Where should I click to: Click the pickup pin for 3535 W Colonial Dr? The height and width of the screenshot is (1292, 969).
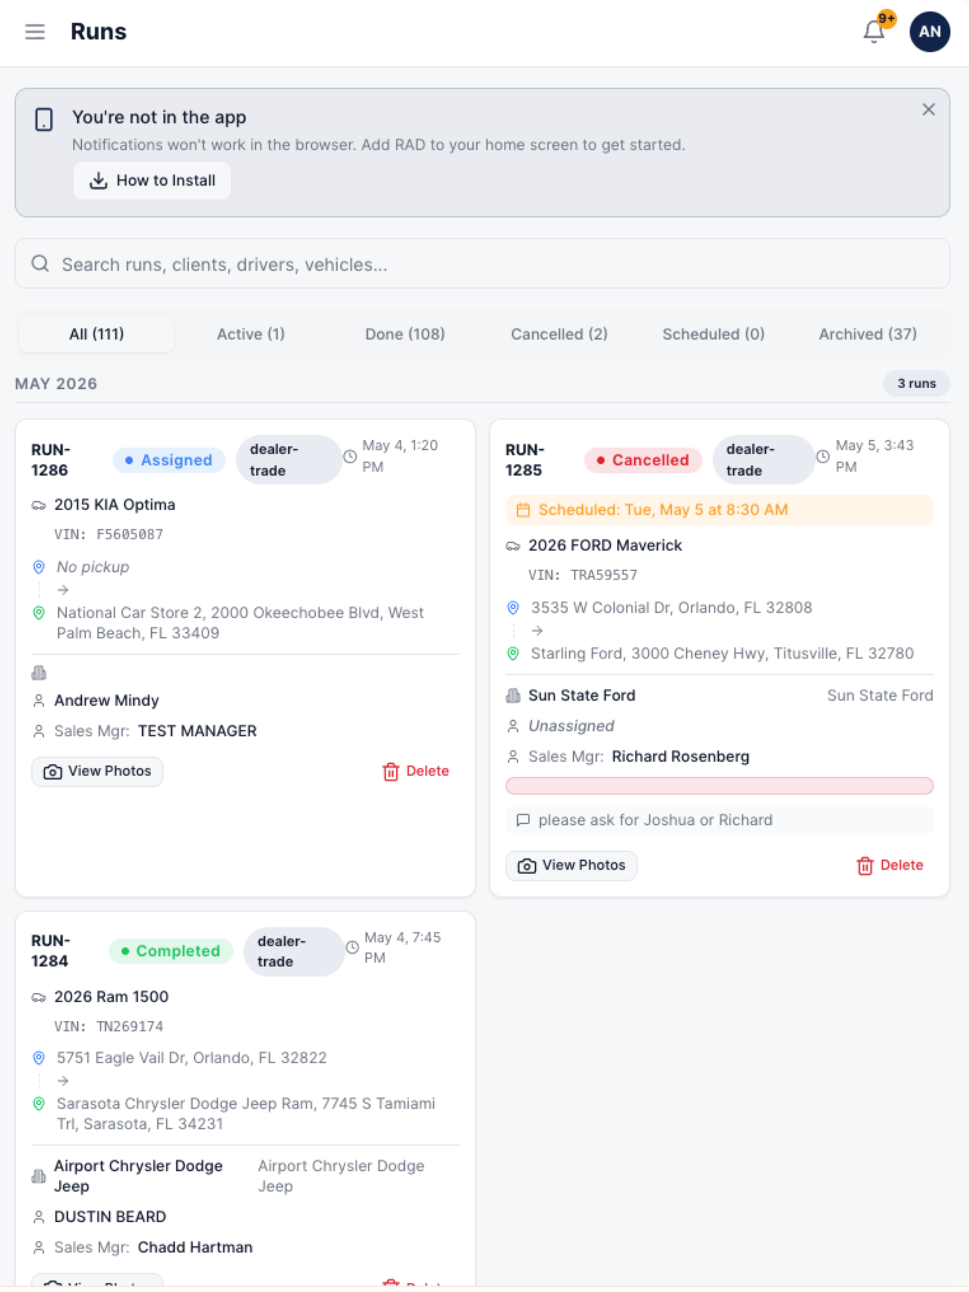(513, 608)
